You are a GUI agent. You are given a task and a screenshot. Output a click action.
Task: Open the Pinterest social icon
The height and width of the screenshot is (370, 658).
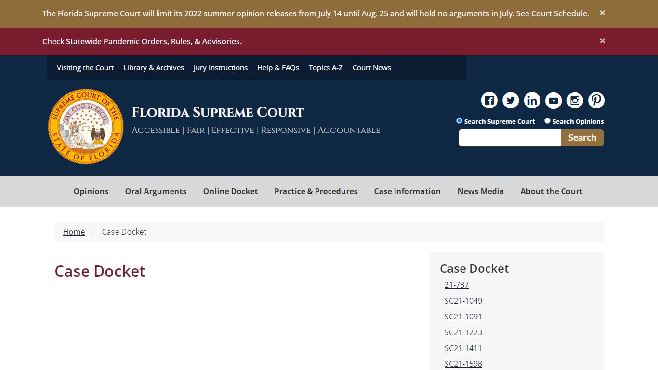point(596,100)
